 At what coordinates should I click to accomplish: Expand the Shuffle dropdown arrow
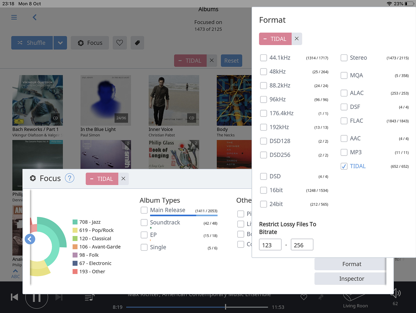(60, 43)
